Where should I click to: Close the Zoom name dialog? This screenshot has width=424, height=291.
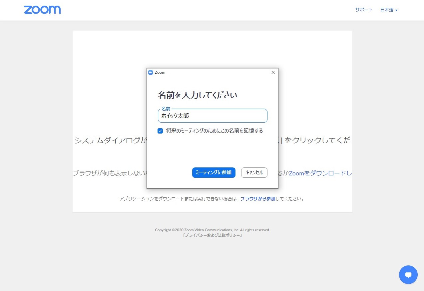273,72
